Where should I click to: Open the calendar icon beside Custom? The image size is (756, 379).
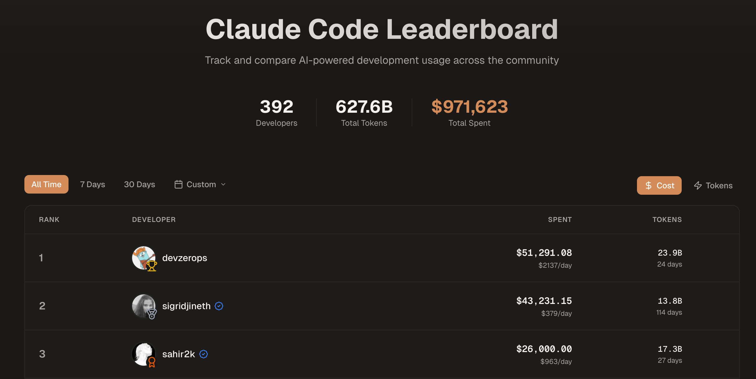click(x=178, y=184)
